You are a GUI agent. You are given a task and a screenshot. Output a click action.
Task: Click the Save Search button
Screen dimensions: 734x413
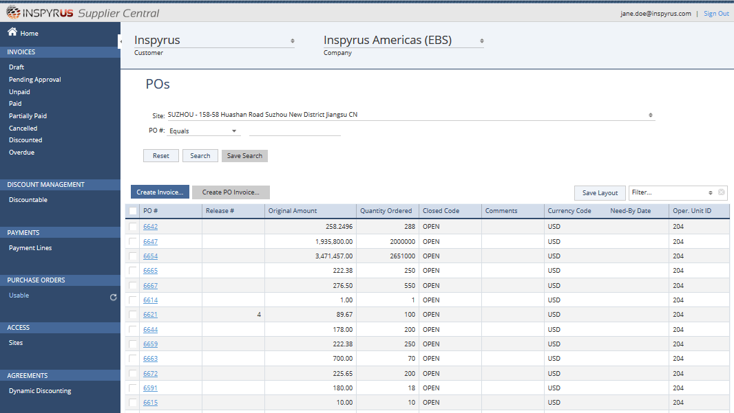pos(245,155)
